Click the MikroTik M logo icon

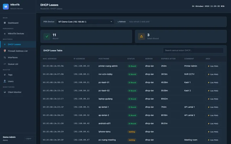(6, 7)
